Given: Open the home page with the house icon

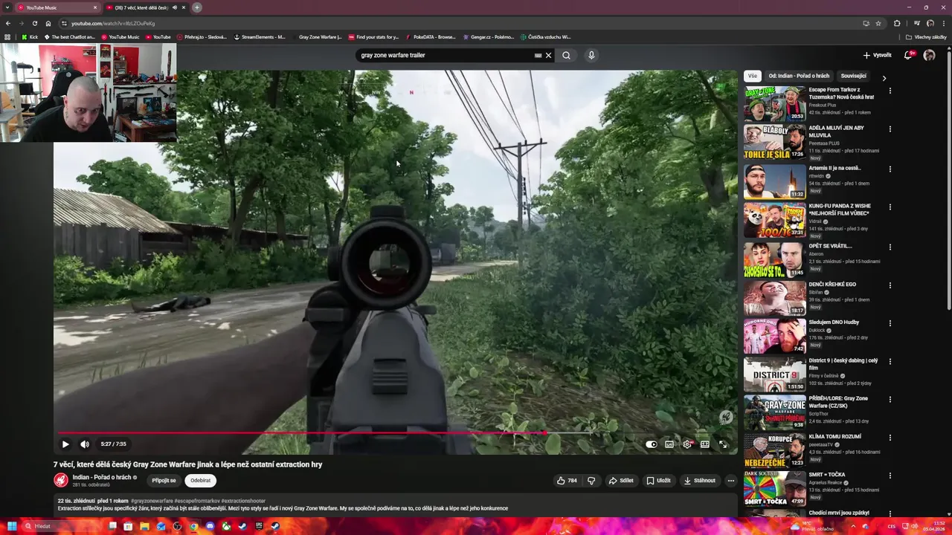Looking at the screenshot, I should click(48, 23).
